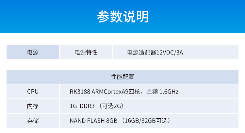Click the "RK3188" chip model text

tap(80, 92)
